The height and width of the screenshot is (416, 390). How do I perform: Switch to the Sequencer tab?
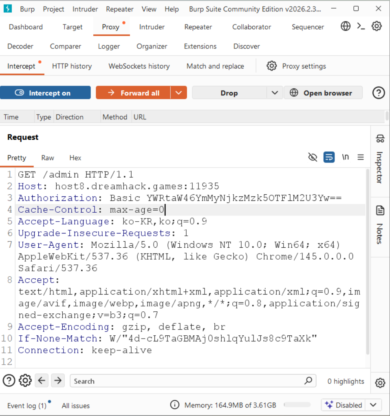[308, 27]
